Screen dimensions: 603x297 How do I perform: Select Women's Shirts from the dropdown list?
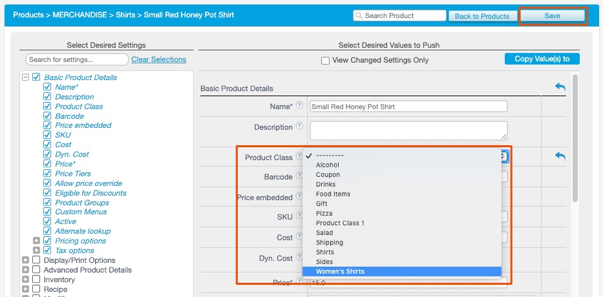340,272
